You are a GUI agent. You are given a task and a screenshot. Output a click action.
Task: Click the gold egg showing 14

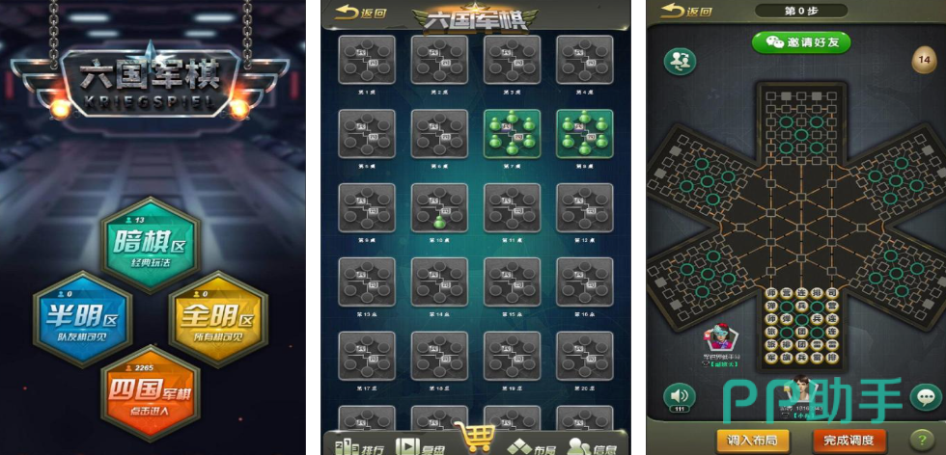(924, 61)
